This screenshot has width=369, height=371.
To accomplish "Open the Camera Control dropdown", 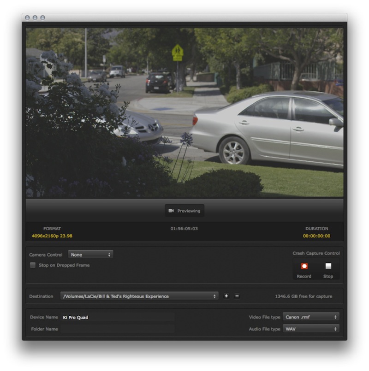I will (90, 254).
